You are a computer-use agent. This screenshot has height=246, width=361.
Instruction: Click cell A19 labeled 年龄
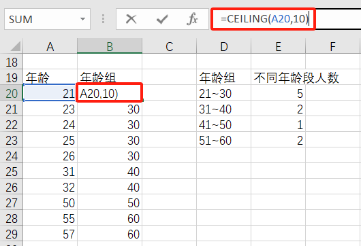coord(50,77)
